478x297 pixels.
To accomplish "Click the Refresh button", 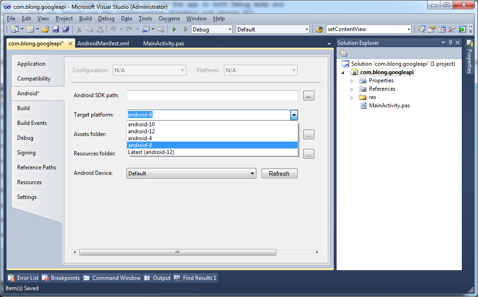I will point(279,173).
